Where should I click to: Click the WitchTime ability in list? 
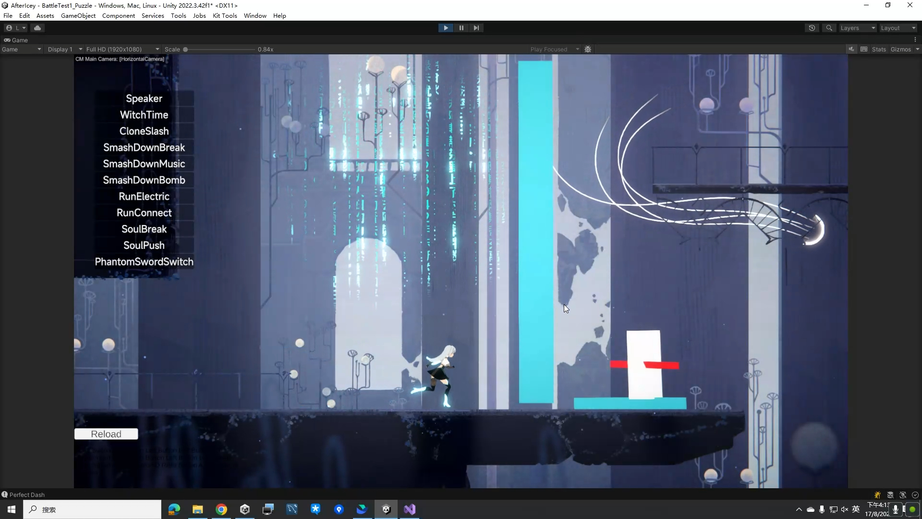coord(145,115)
